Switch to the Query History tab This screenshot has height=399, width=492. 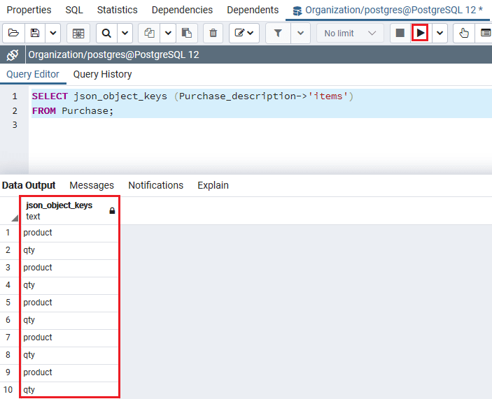point(102,74)
